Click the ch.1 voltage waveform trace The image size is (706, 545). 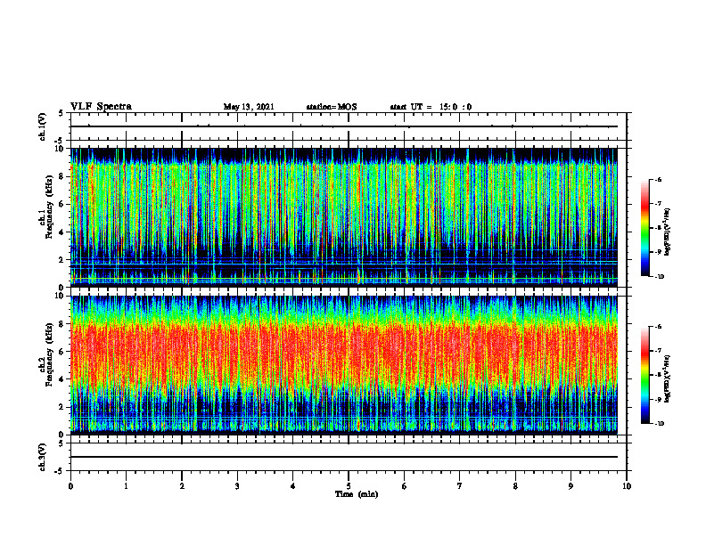[344, 126]
